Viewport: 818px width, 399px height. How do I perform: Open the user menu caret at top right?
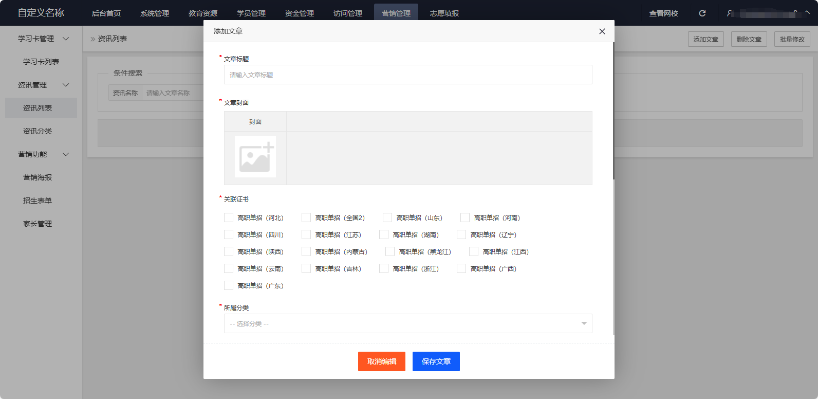[x=808, y=13]
